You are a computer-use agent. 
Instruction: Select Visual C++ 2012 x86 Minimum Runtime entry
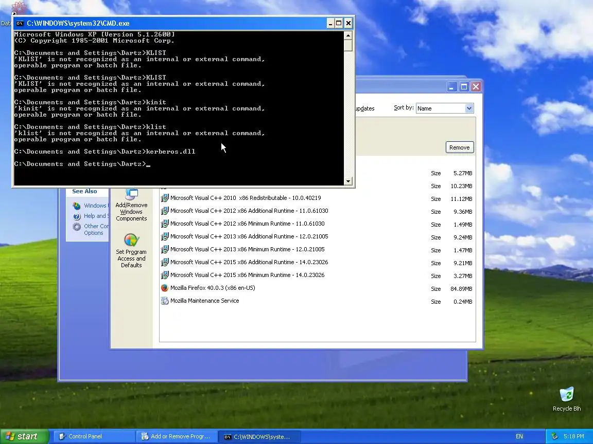(317, 224)
